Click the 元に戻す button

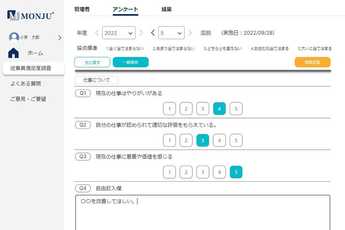[92, 62]
